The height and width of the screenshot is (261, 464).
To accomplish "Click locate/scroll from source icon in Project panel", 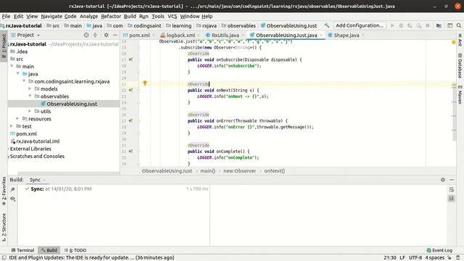I will coord(86,35).
